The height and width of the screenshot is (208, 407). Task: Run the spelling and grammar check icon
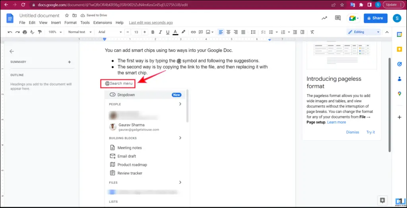pos(32,32)
